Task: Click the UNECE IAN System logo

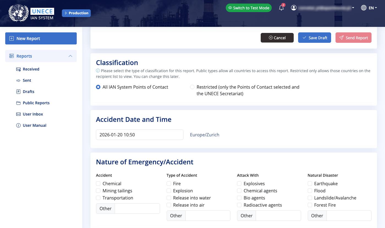Action: (x=31, y=13)
